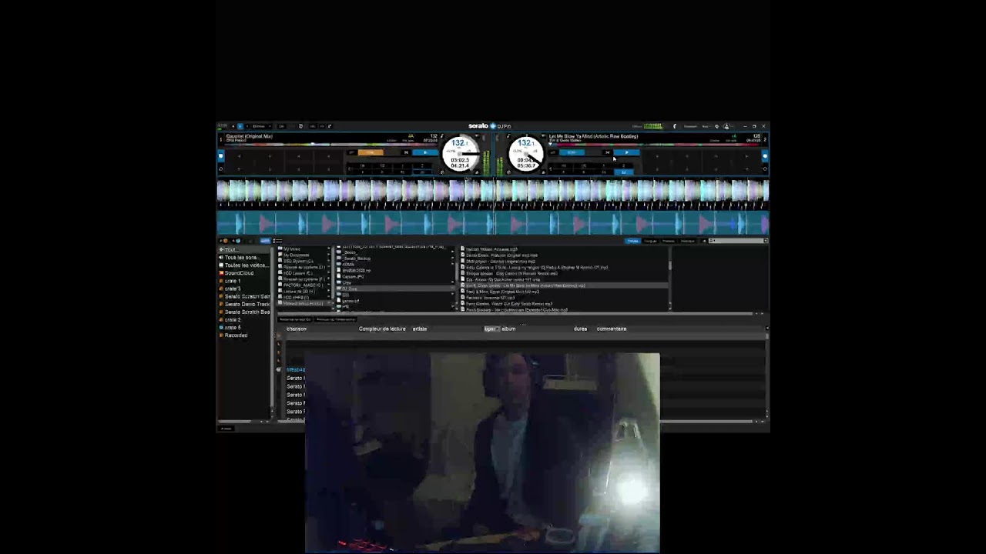Play the right deck track
The width and height of the screenshot is (986, 554).
tap(626, 152)
